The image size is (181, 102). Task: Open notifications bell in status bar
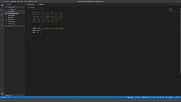(x=179, y=97)
